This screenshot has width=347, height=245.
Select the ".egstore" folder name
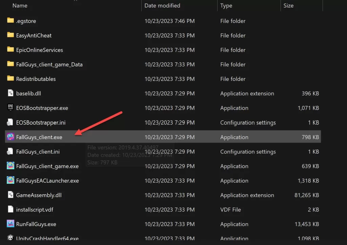[26, 21]
